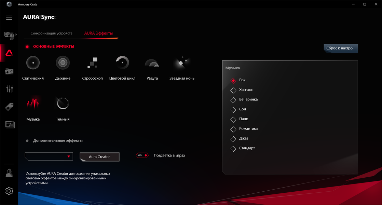The width and height of the screenshot is (382, 205).
Task: Click the Подсветка в играх label
Action: point(169,155)
